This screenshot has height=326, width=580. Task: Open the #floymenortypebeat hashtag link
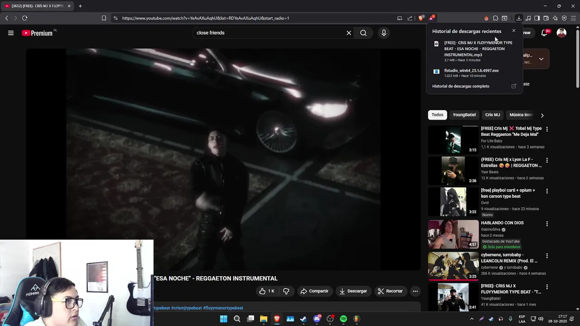pyautogui.click(x=223, y=308)
